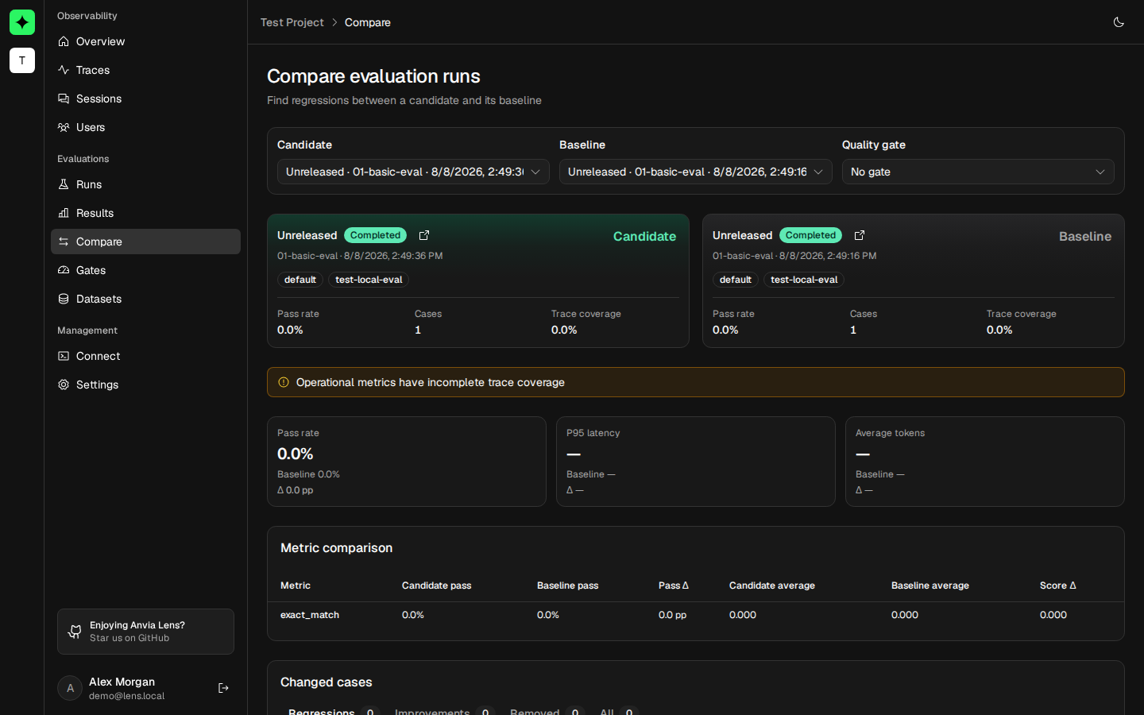This screenshot has height=715, width=1144.
Task: Click test-local-eval tag on Baseline card
Action: (x=804, y=280)
